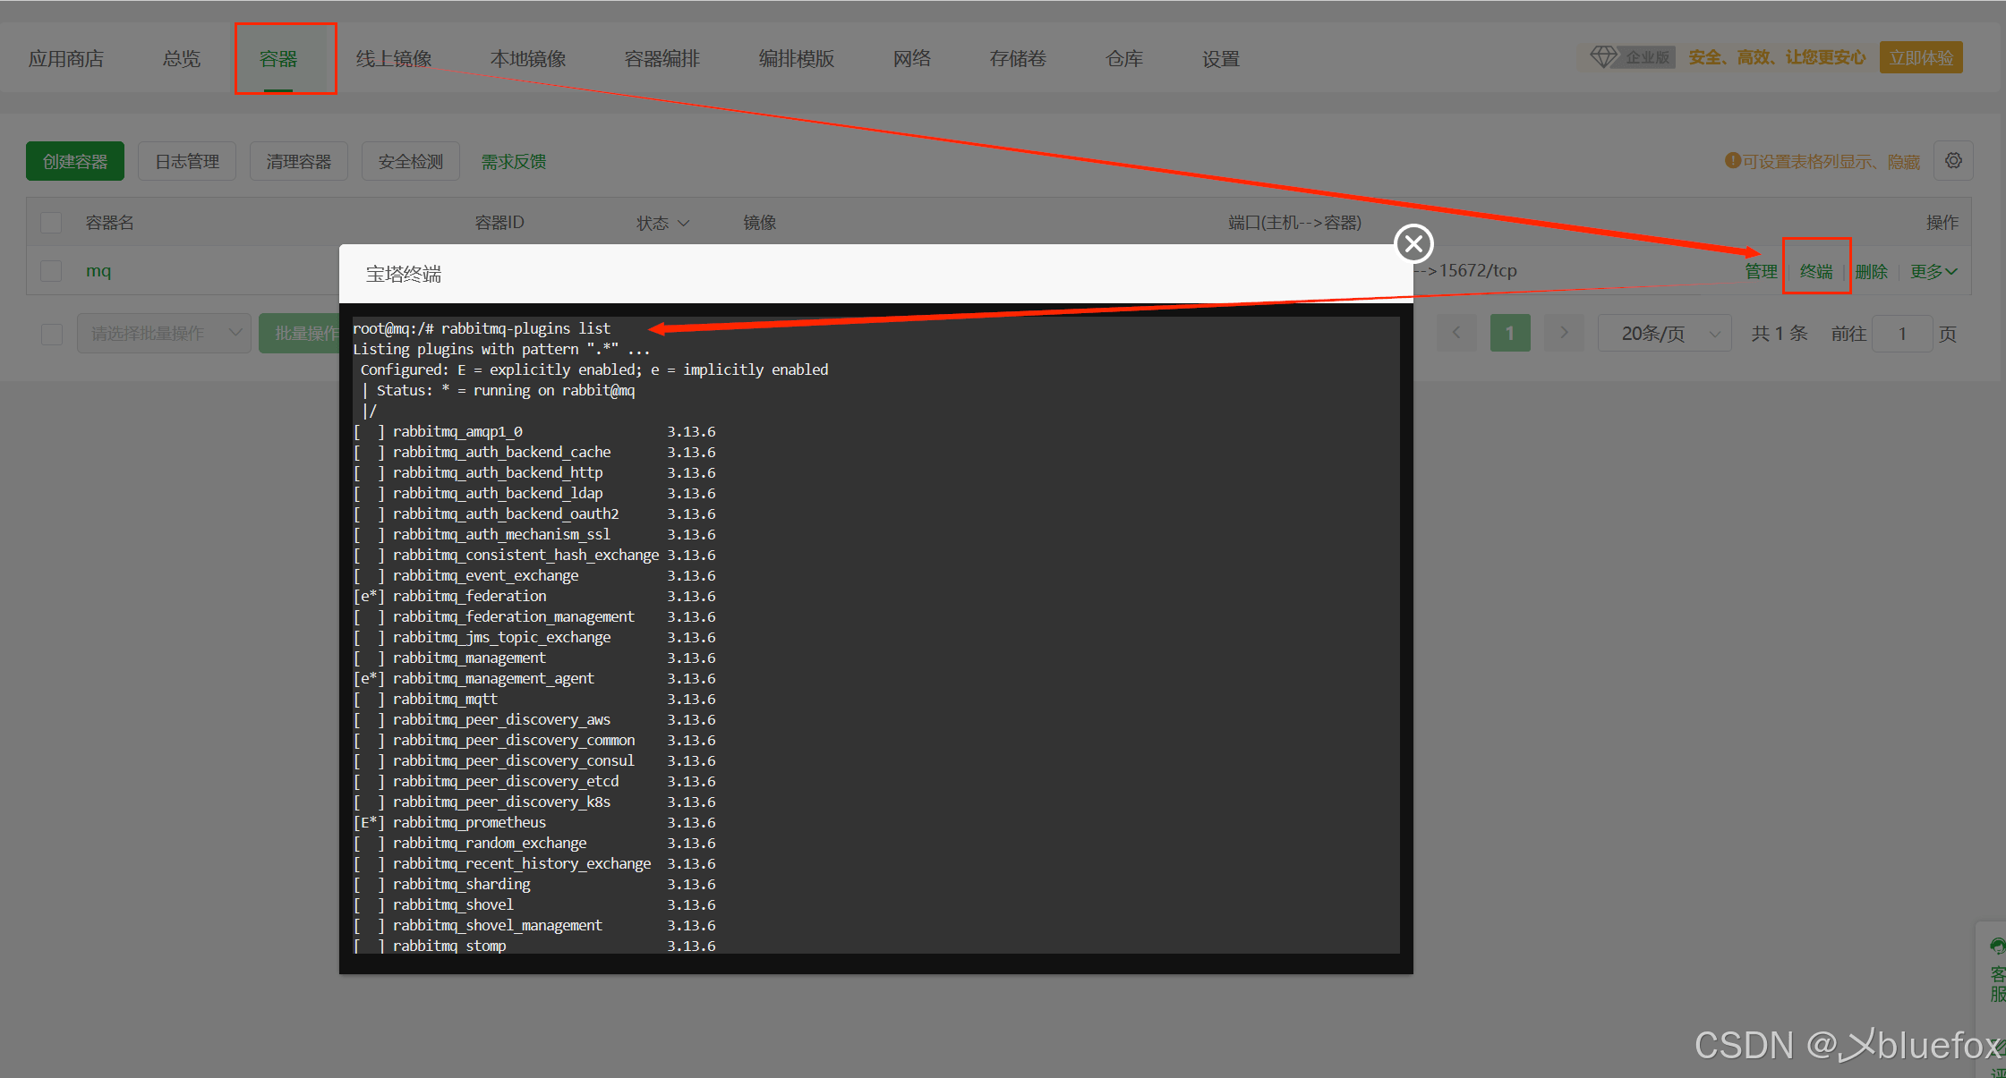Click 删除 for the mq container

tap(1871, 271)
